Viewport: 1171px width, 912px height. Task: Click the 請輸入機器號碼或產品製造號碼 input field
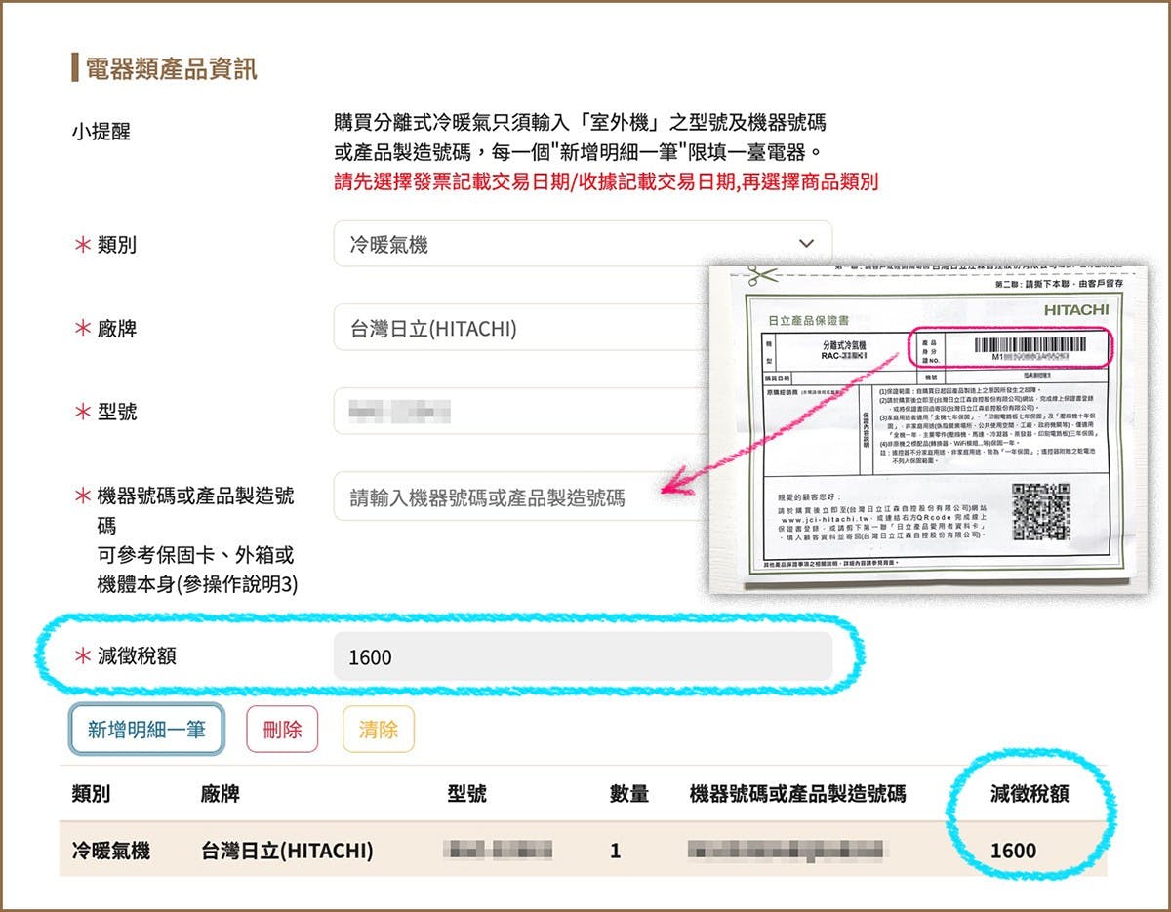[522, 497]
